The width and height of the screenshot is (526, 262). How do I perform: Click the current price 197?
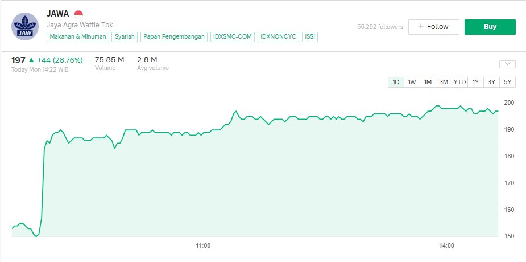coord(18,60)
